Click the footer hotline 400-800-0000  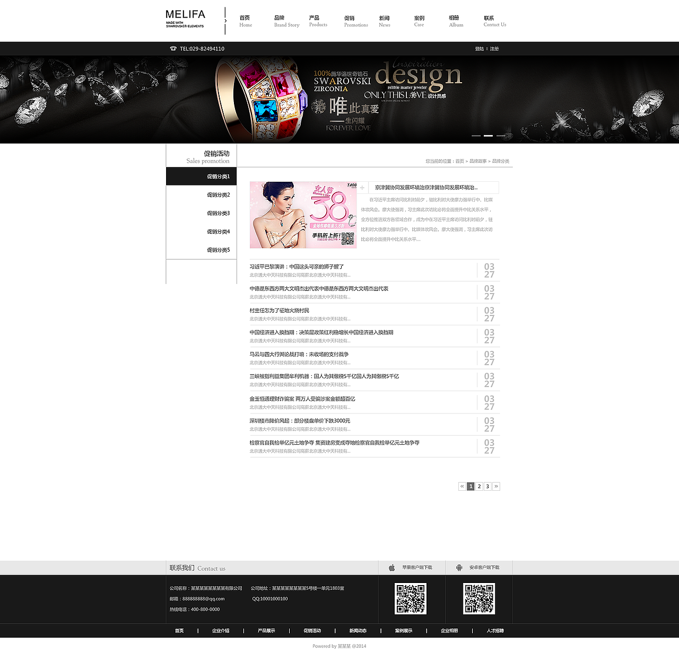pyautogui.click(x=205, y=609)
